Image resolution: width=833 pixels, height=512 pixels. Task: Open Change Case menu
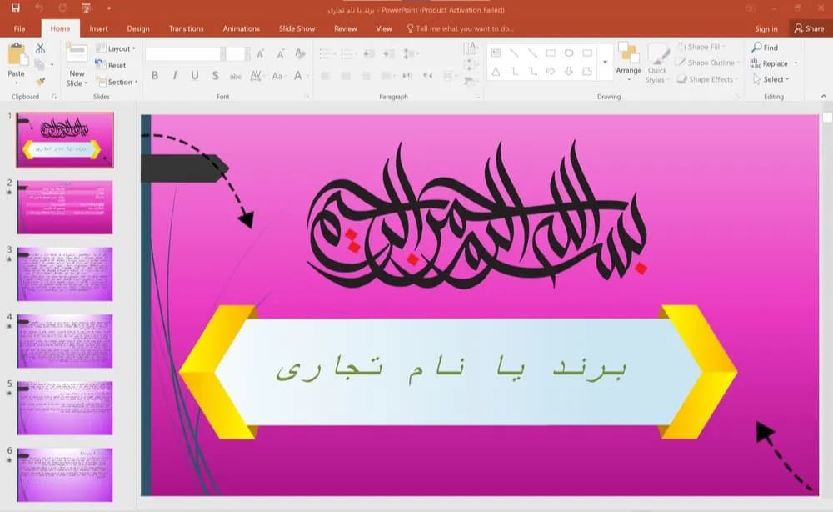(x=277, y=76)
